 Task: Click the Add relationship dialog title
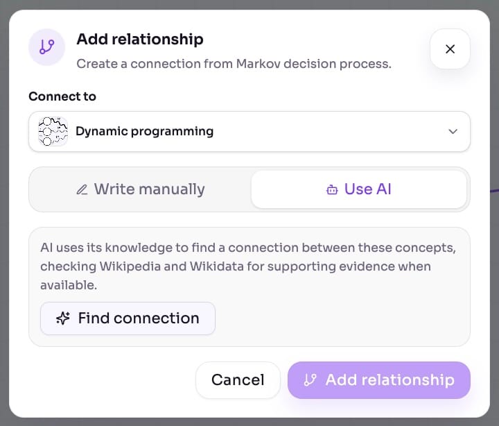click(x=140, y=39)
